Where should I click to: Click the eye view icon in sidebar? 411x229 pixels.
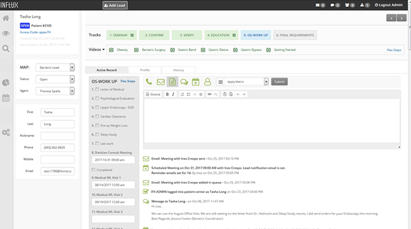pos(6,33)
